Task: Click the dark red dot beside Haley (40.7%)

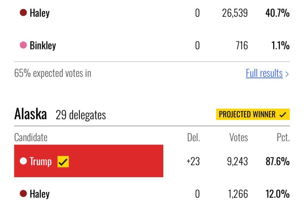Action: tap(23, 13)
